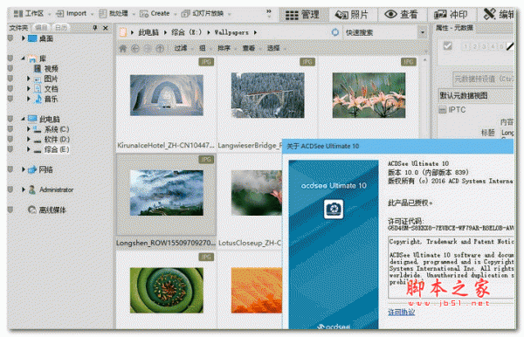Toggle the easy-select marker beside 此电脑
524x337 pixels.
pos(10,119)
